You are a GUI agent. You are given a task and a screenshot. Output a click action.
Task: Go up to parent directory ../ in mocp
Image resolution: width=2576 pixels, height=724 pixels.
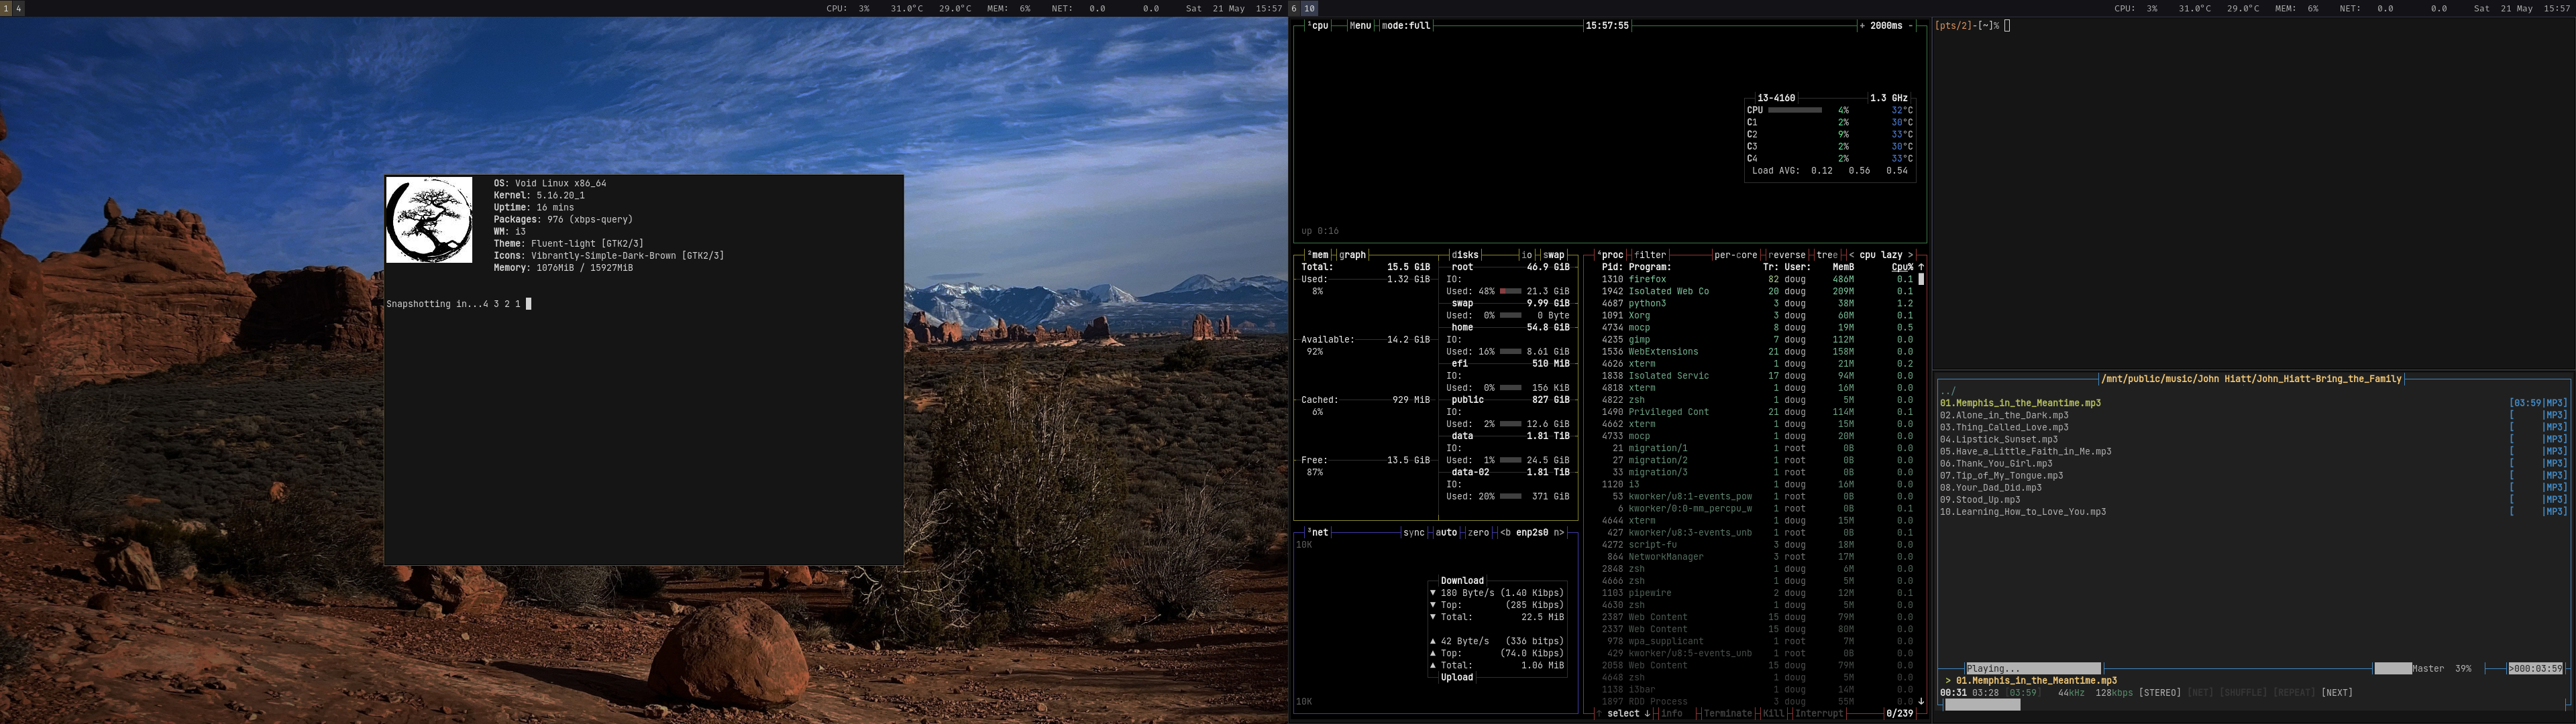click(x=1947, y=391)
